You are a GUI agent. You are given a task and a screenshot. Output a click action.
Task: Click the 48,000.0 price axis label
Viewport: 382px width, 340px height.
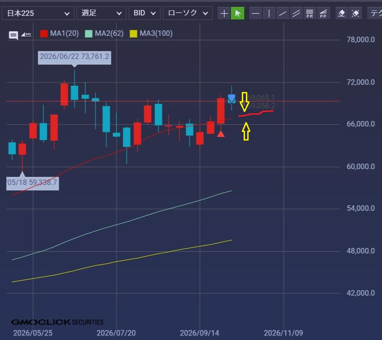coord(361,251)
